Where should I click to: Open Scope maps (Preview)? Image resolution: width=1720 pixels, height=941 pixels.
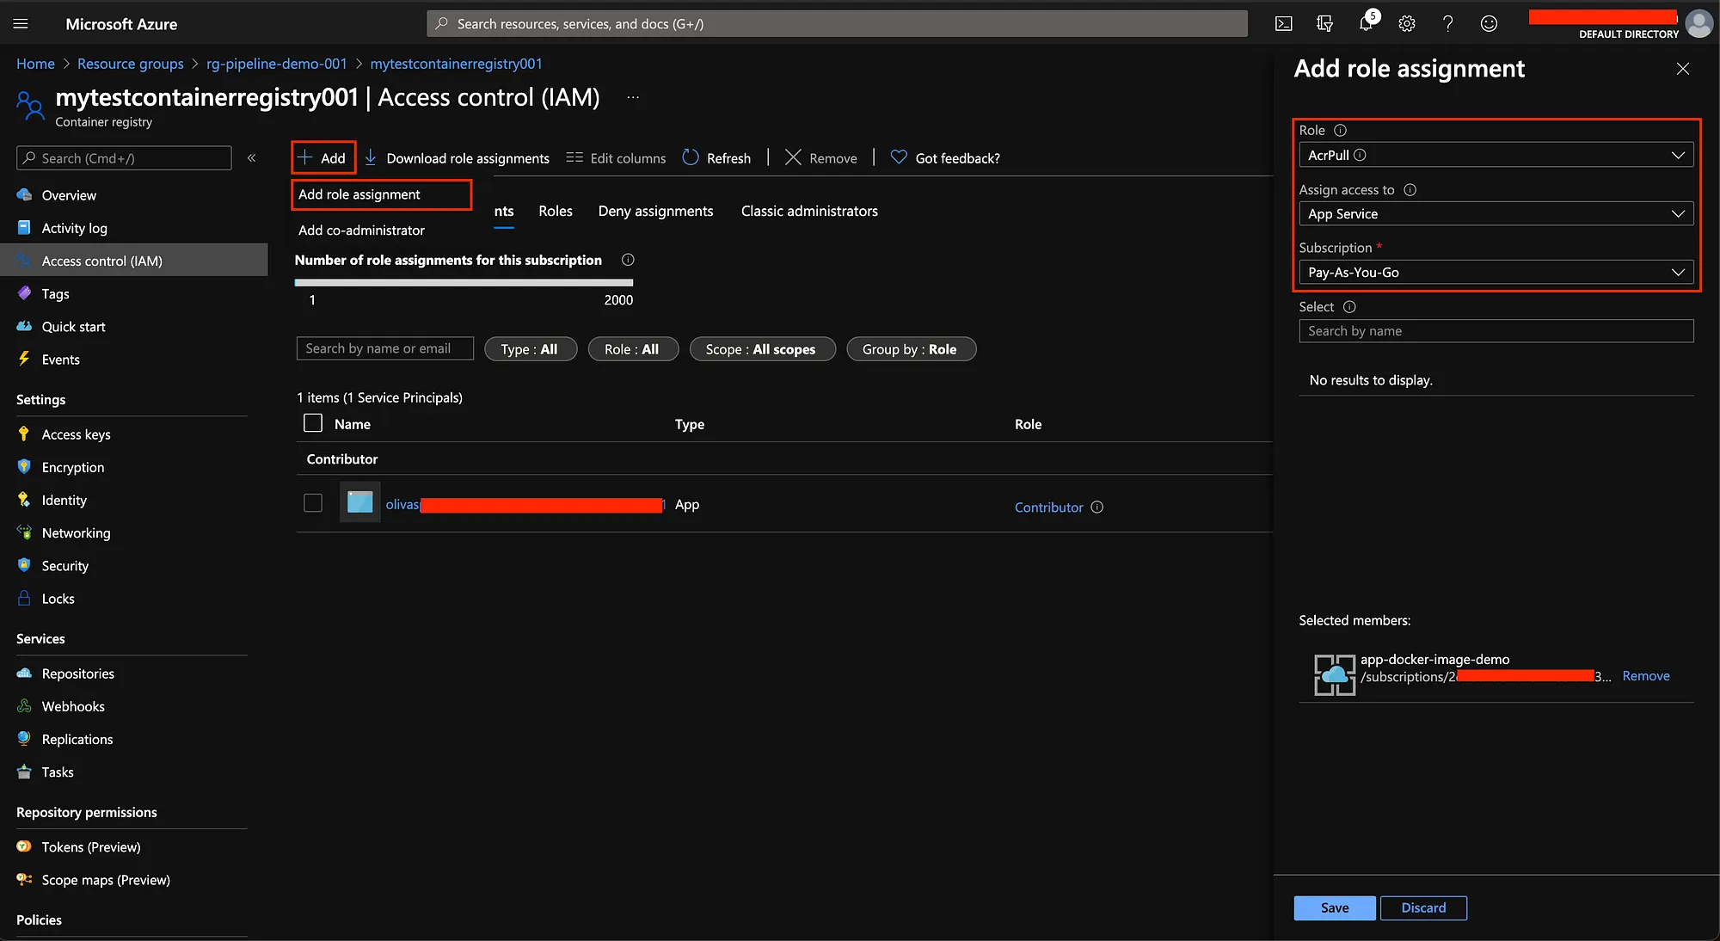[x=106, y=880]
